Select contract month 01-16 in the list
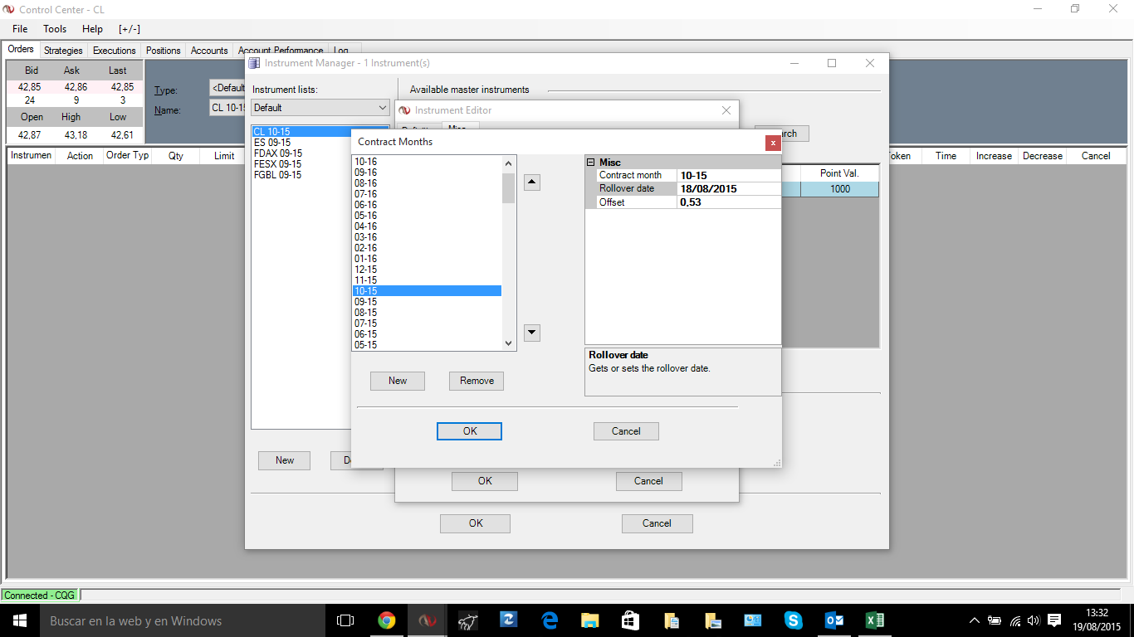The image size is (1134, 637). pos(427,259)
